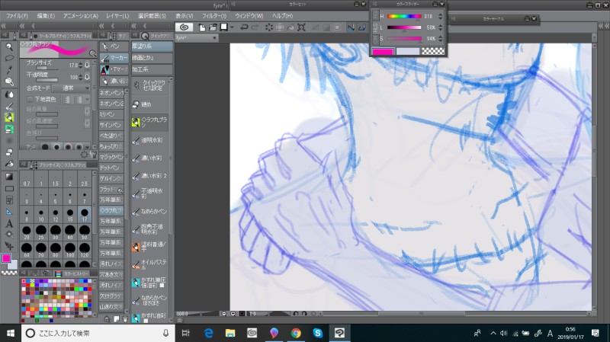Adjust hue H slider

404,16
